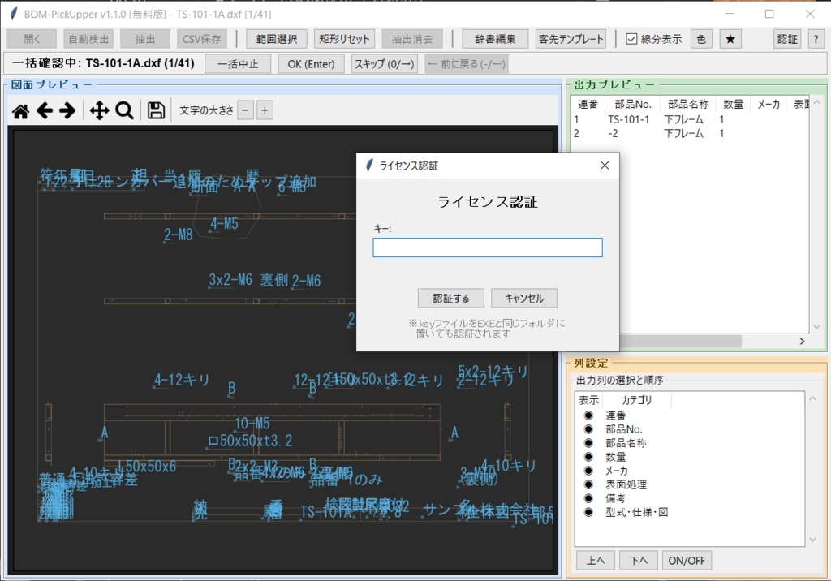The width and height of the screenshot is (831, 581).
Task: Click the license key input field
Action: pos(487,247)
